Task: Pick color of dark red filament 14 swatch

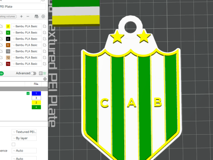Action: (8, 64)
